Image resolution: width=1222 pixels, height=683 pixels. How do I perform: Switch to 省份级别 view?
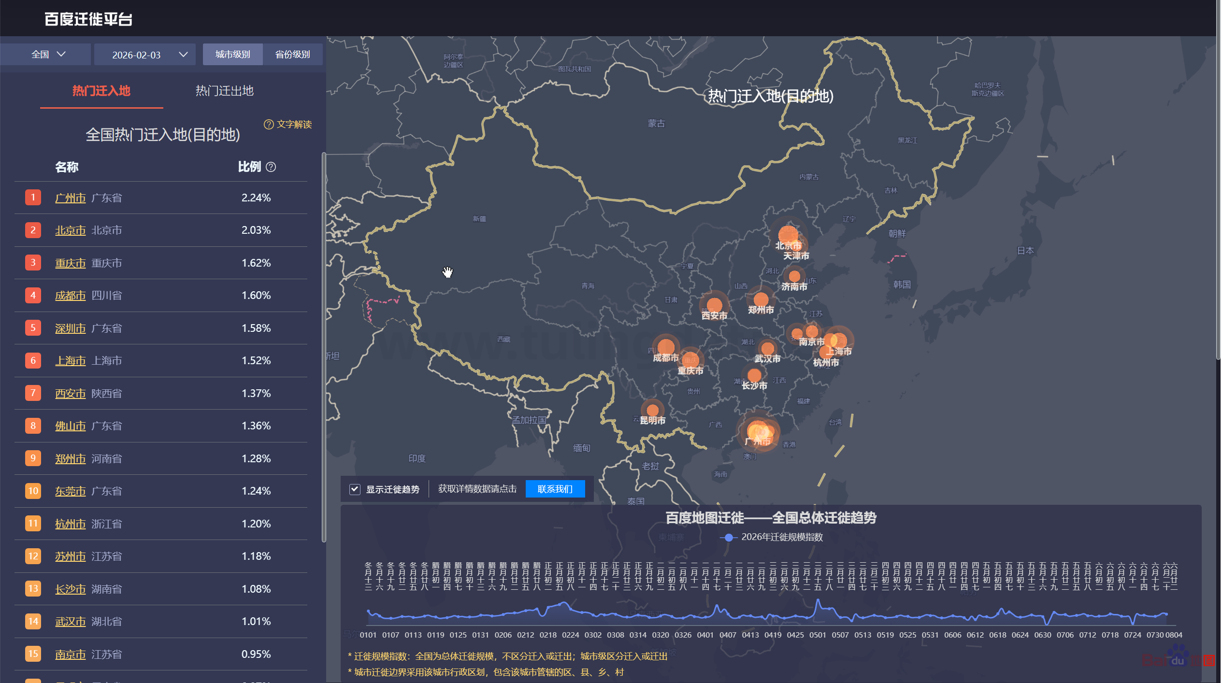tap(292, 55)
